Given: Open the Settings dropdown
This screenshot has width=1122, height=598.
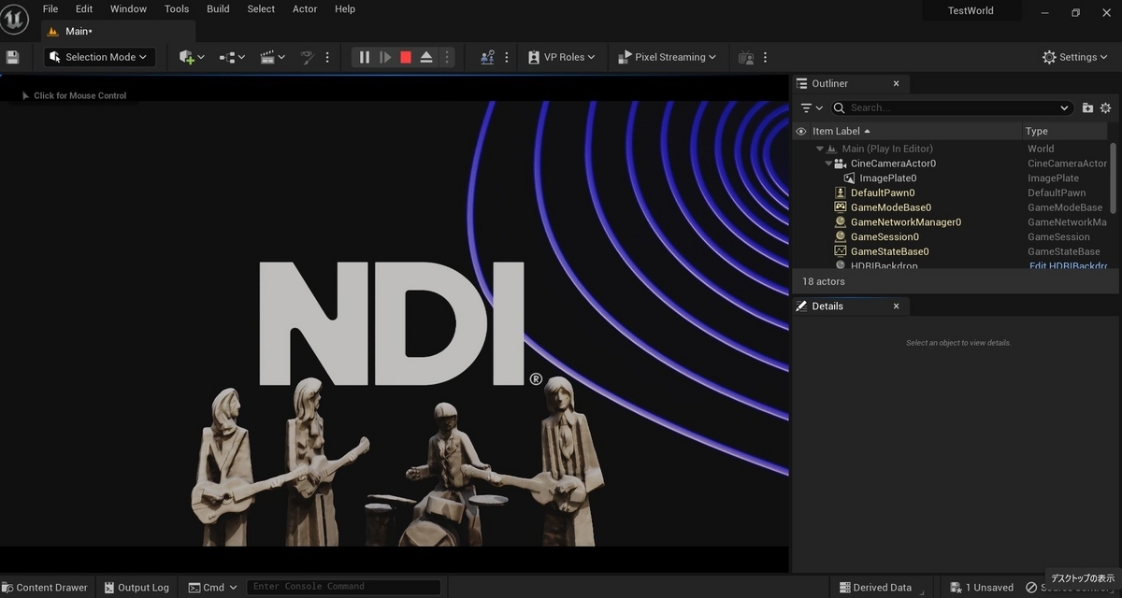Looking at the screenshot, I should tap(1076, 57).
